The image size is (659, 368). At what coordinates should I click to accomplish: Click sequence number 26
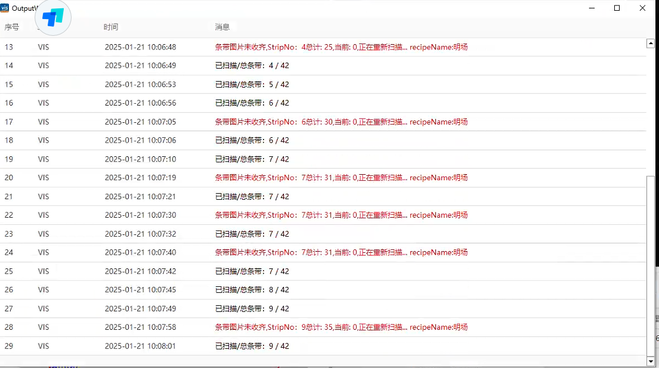9,290
